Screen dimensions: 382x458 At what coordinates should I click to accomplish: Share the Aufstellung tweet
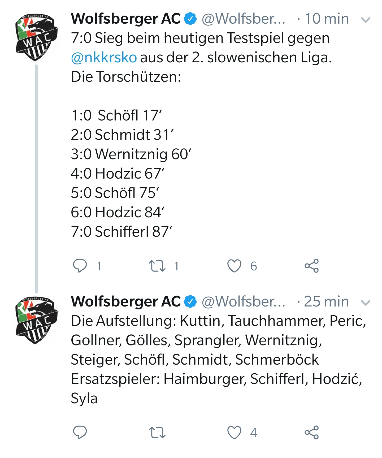[x=311, y=433]
